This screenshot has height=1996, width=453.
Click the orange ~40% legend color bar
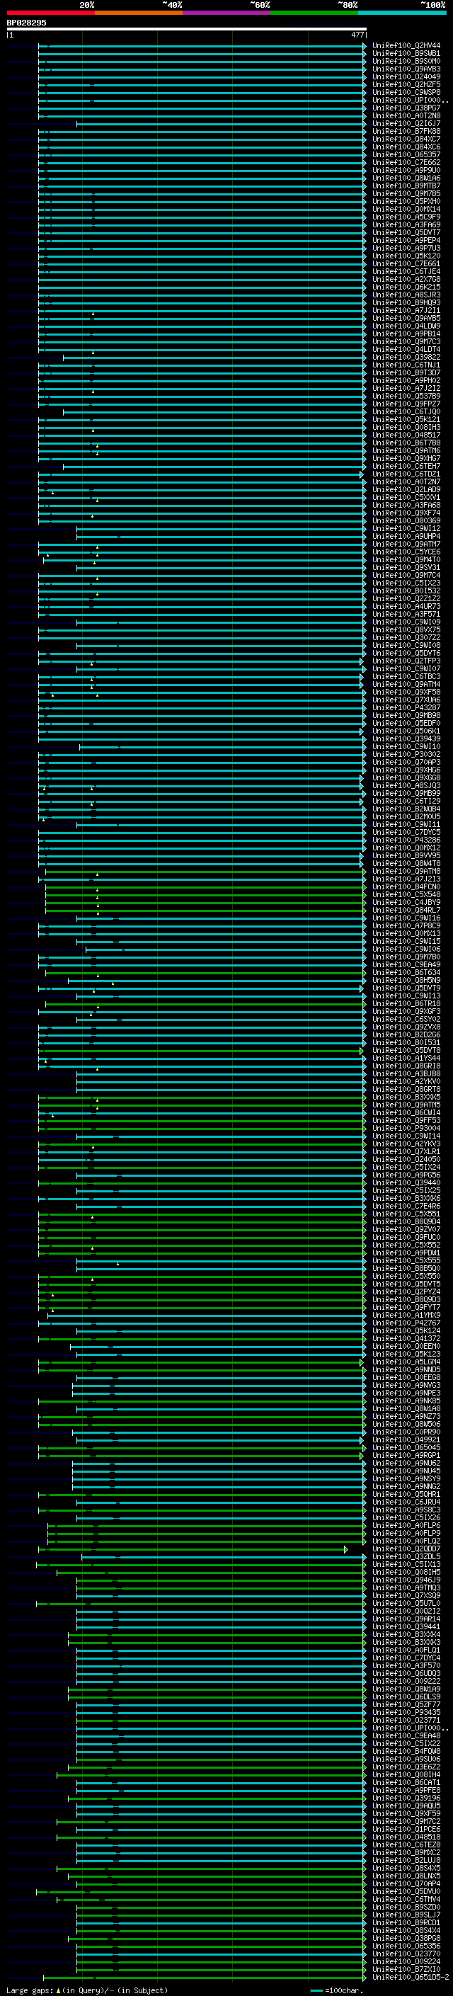point(139,13)
